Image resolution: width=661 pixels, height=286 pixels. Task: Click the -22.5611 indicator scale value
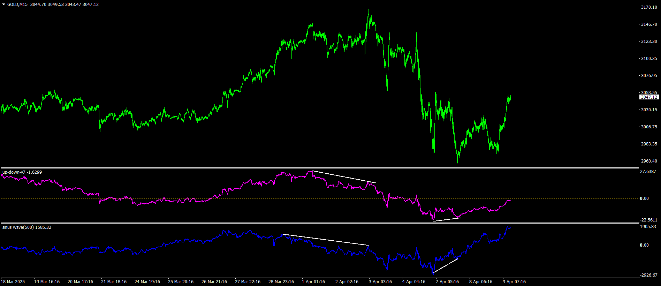pyautogui.click(x=649, y=220)
